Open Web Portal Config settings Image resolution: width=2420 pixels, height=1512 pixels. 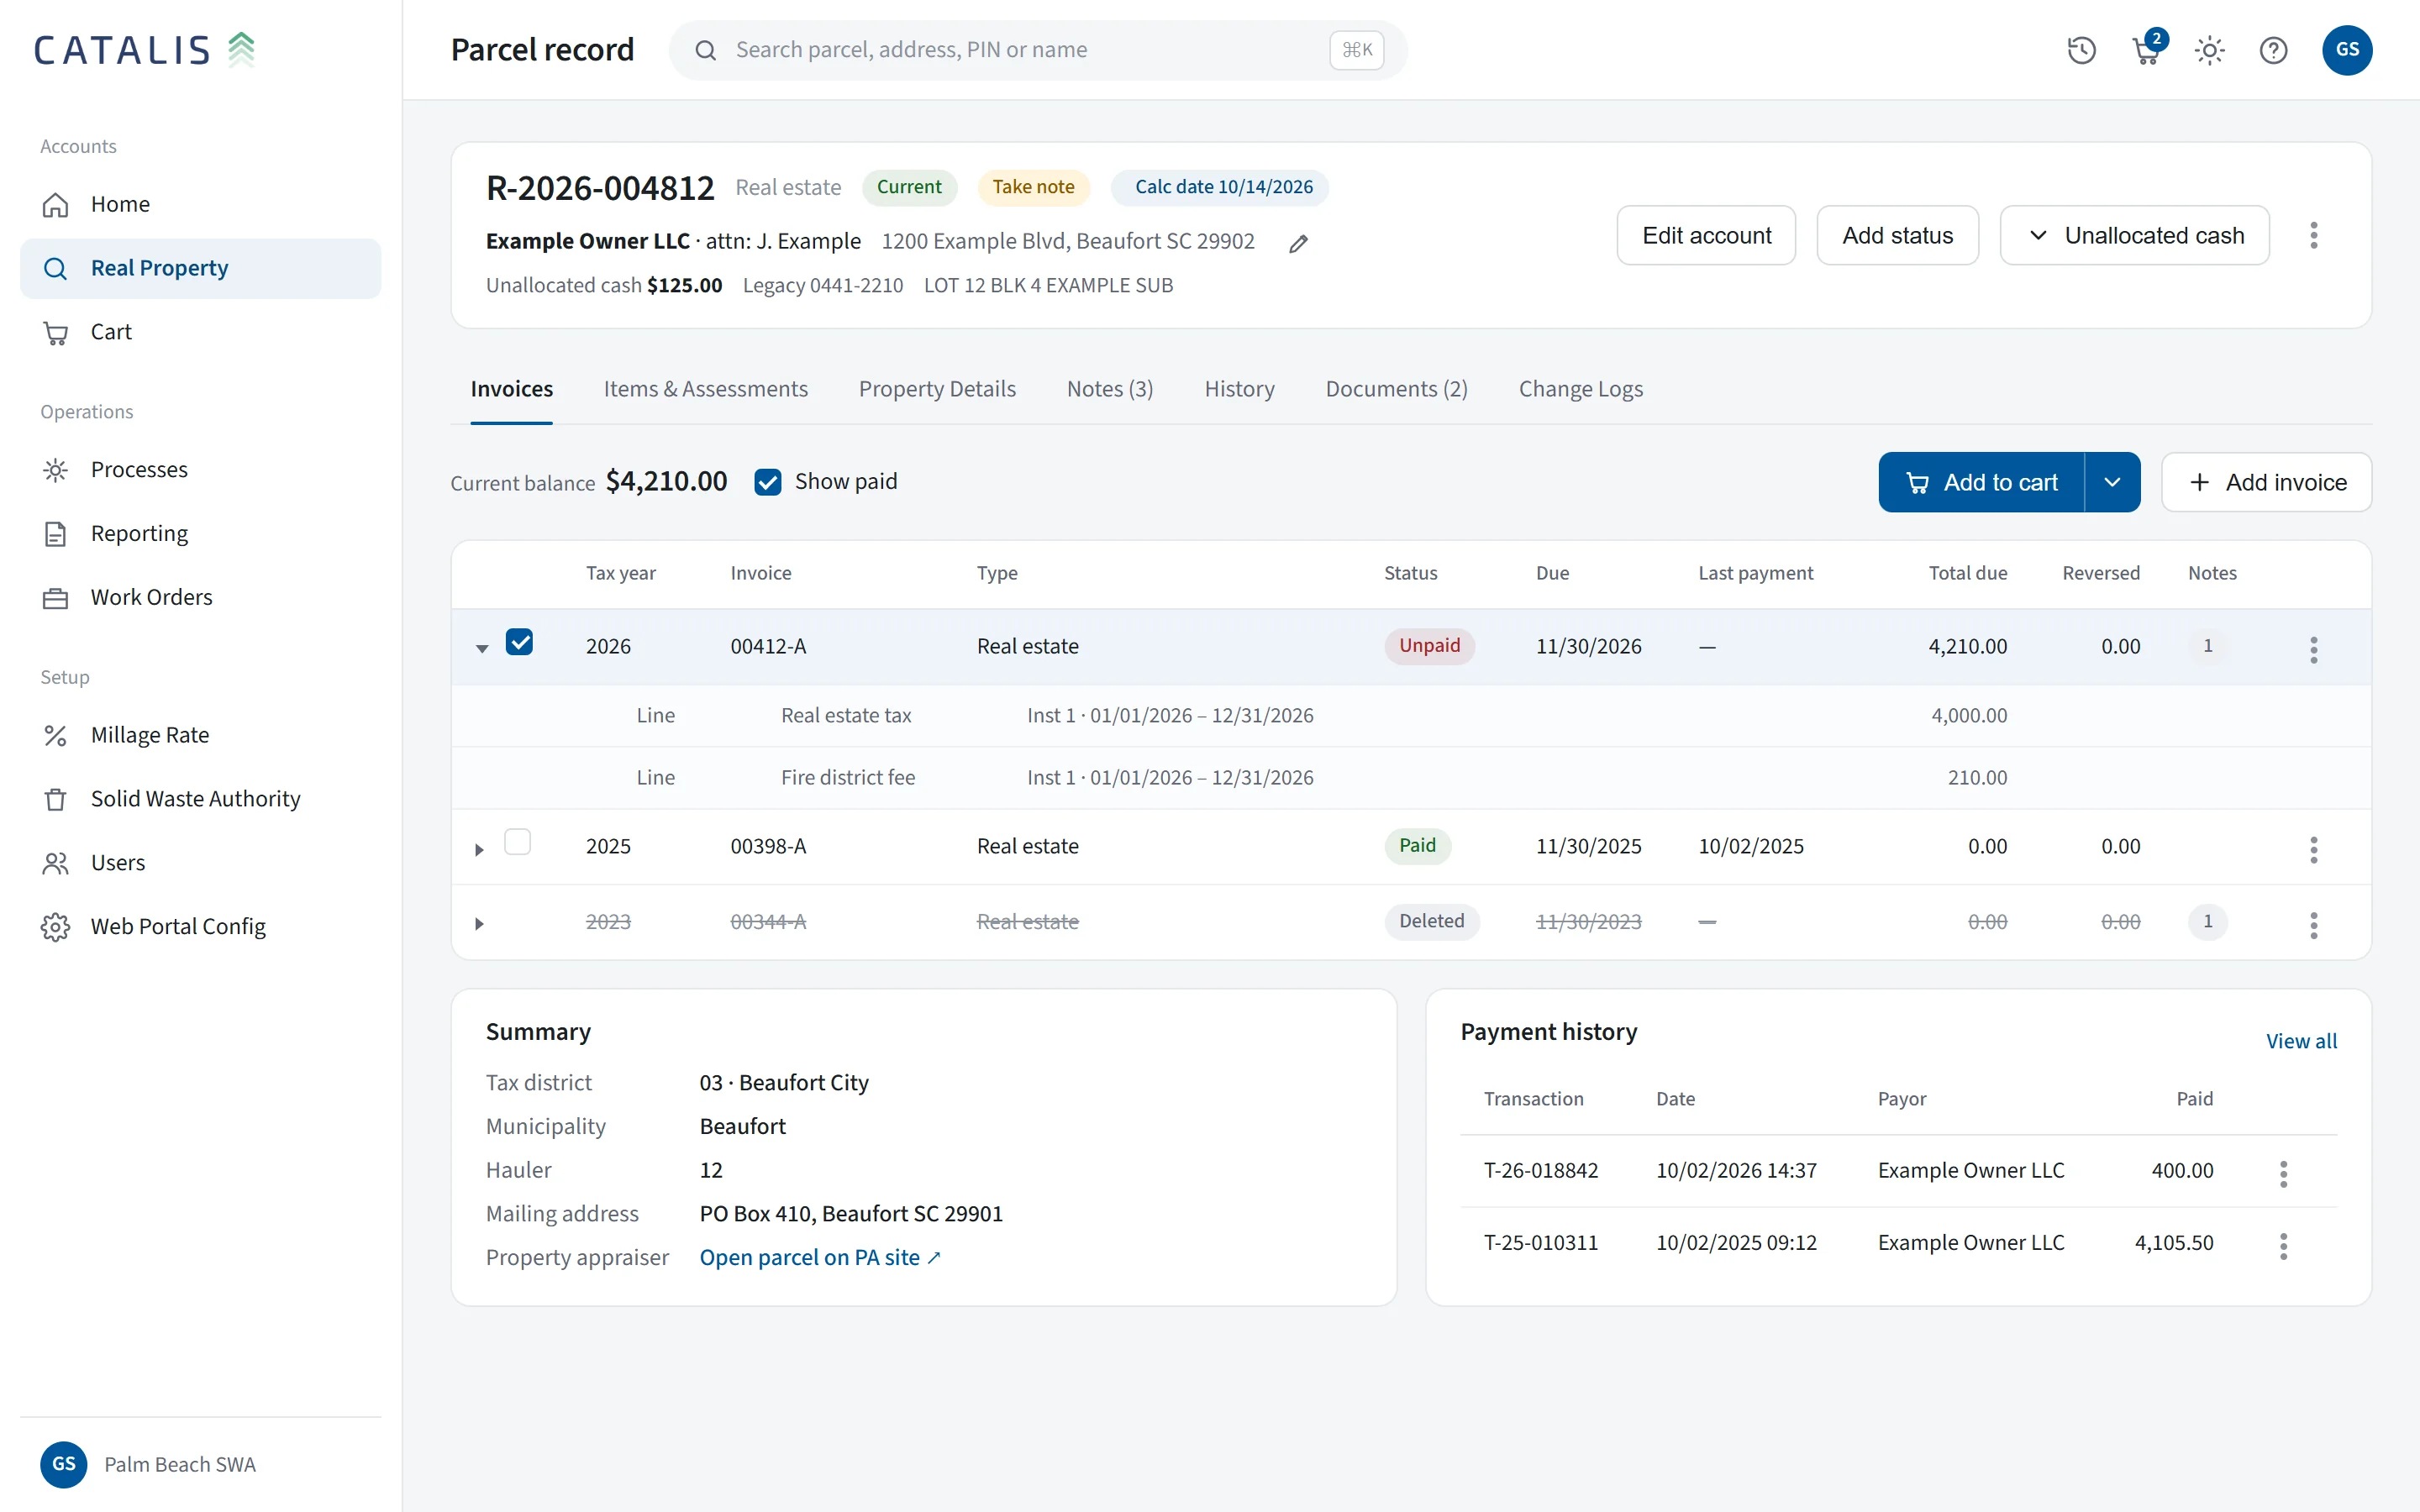[200, 926]
